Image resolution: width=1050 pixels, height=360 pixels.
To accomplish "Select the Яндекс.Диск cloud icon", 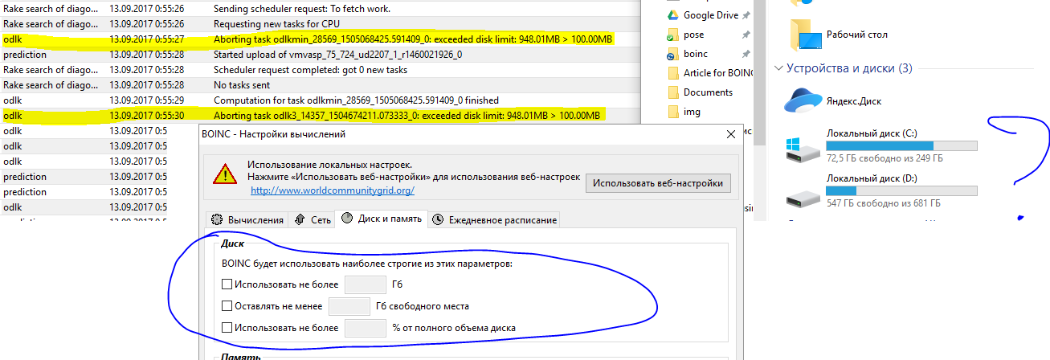I will [803, 101].
